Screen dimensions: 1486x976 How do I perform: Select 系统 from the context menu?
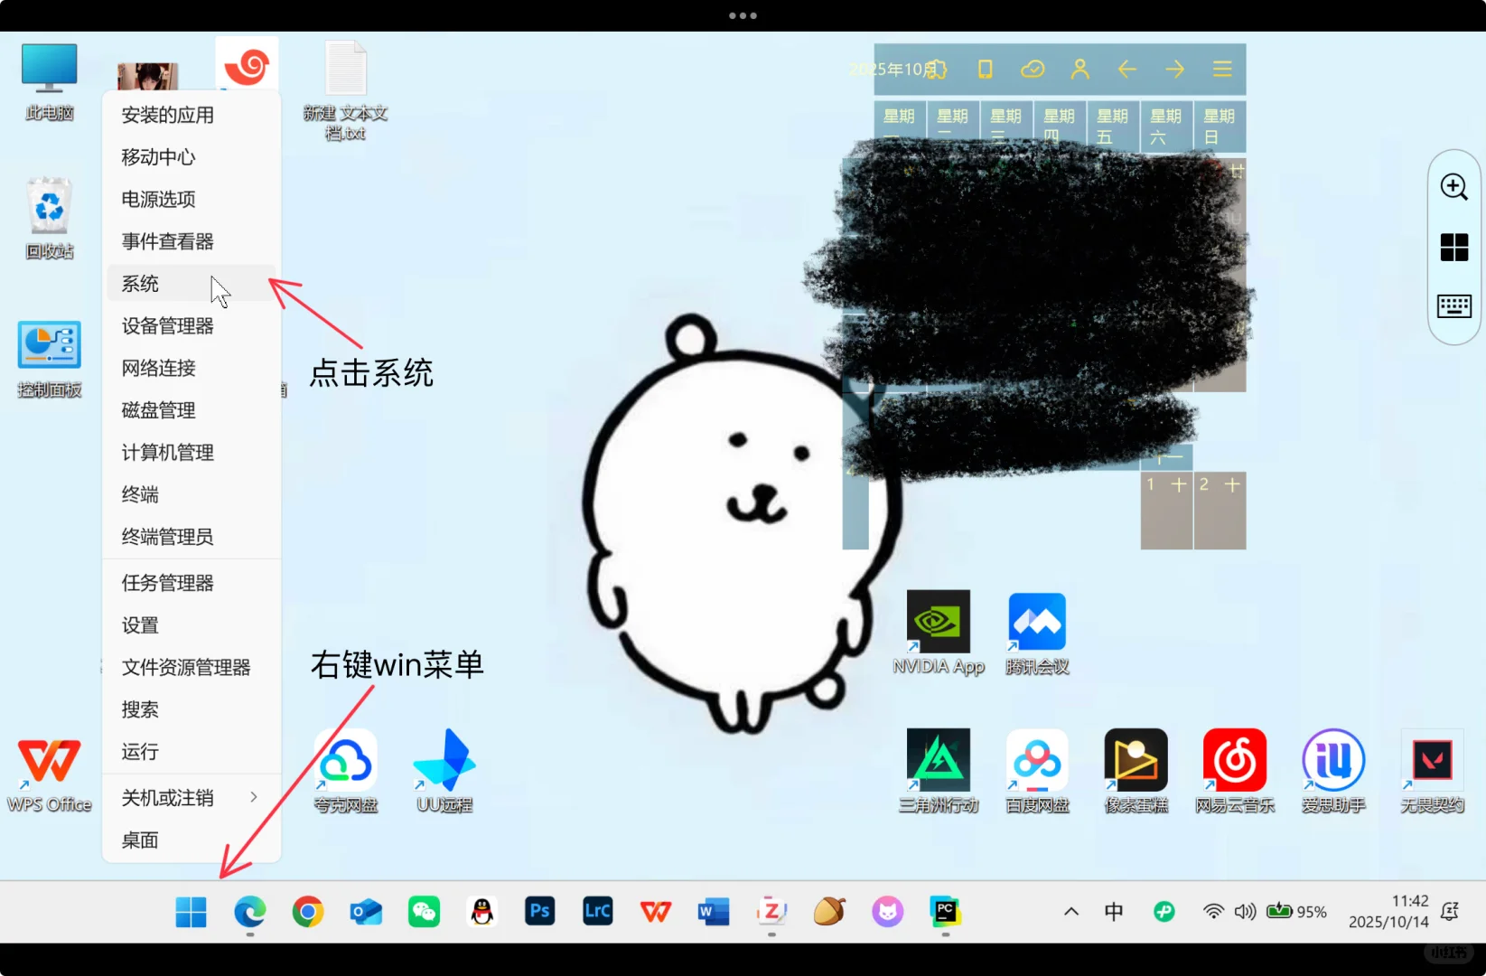(140, 283)
